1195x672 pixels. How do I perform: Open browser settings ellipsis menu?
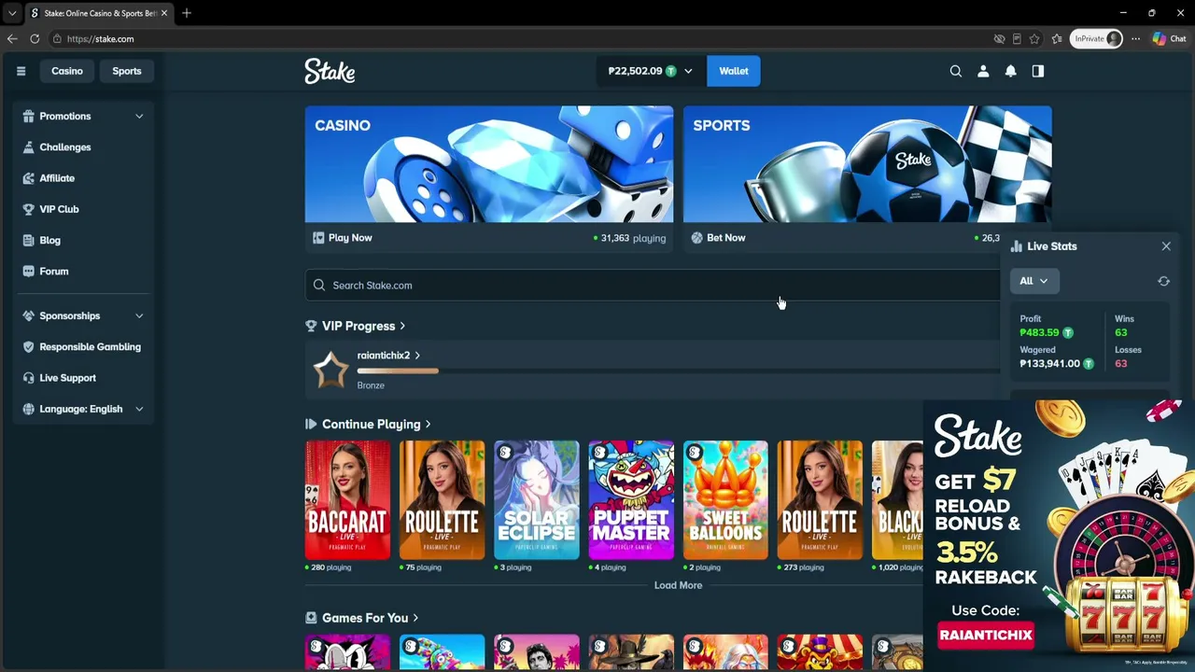1135,38
